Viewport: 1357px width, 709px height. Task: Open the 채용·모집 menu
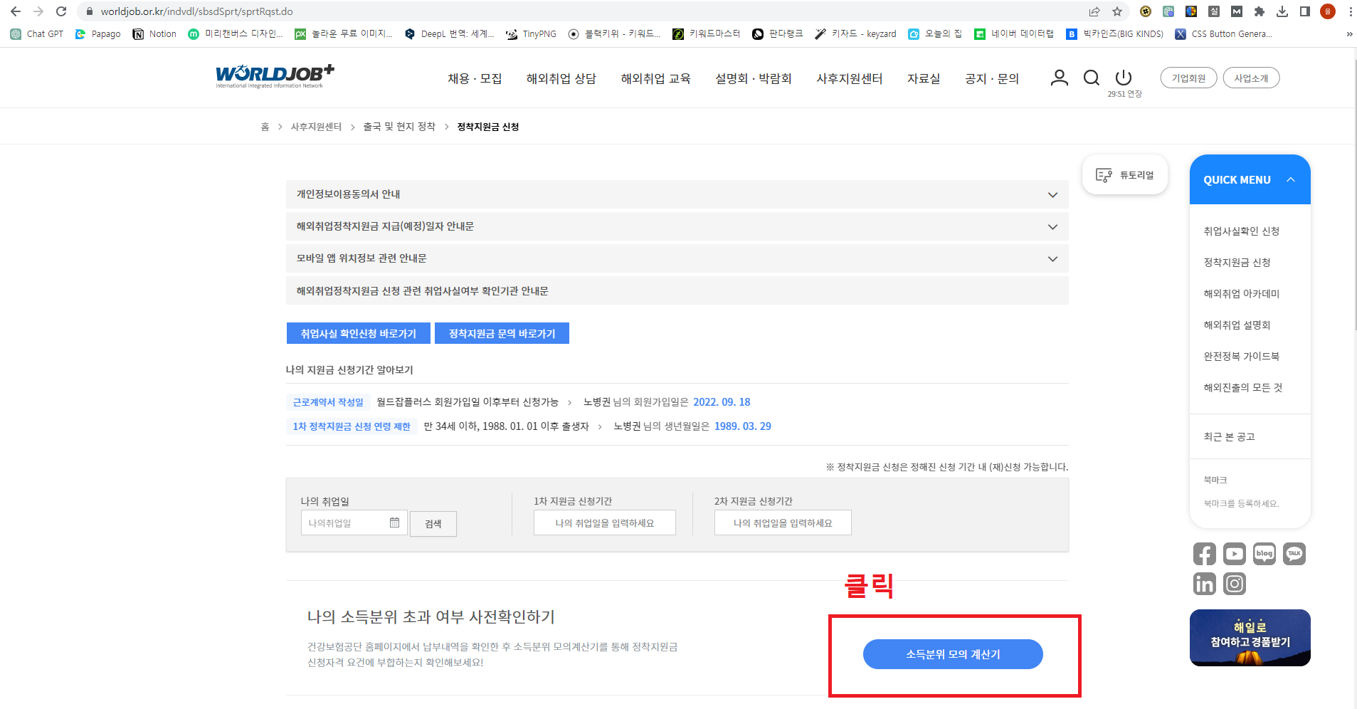(x=475, y=78)
